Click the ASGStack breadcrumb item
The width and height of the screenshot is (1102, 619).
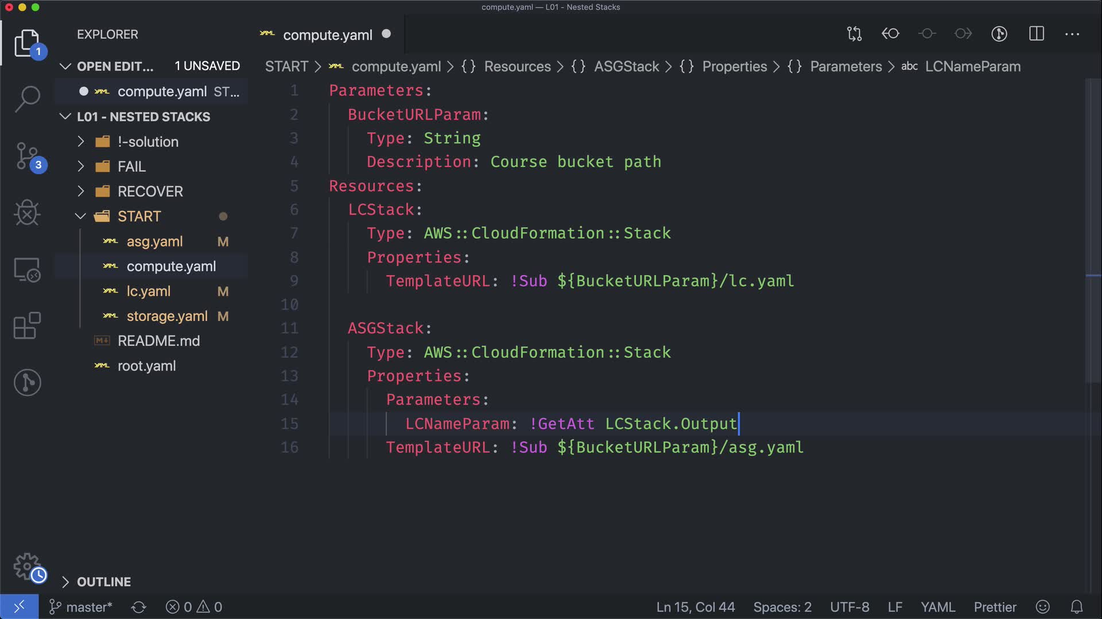click(x=626, y=66)
